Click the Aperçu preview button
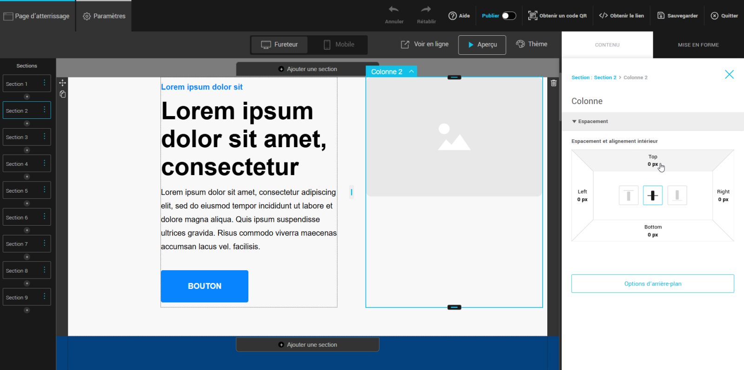The image size is (744, 370). pyautogui.click(x=482, y=45)
